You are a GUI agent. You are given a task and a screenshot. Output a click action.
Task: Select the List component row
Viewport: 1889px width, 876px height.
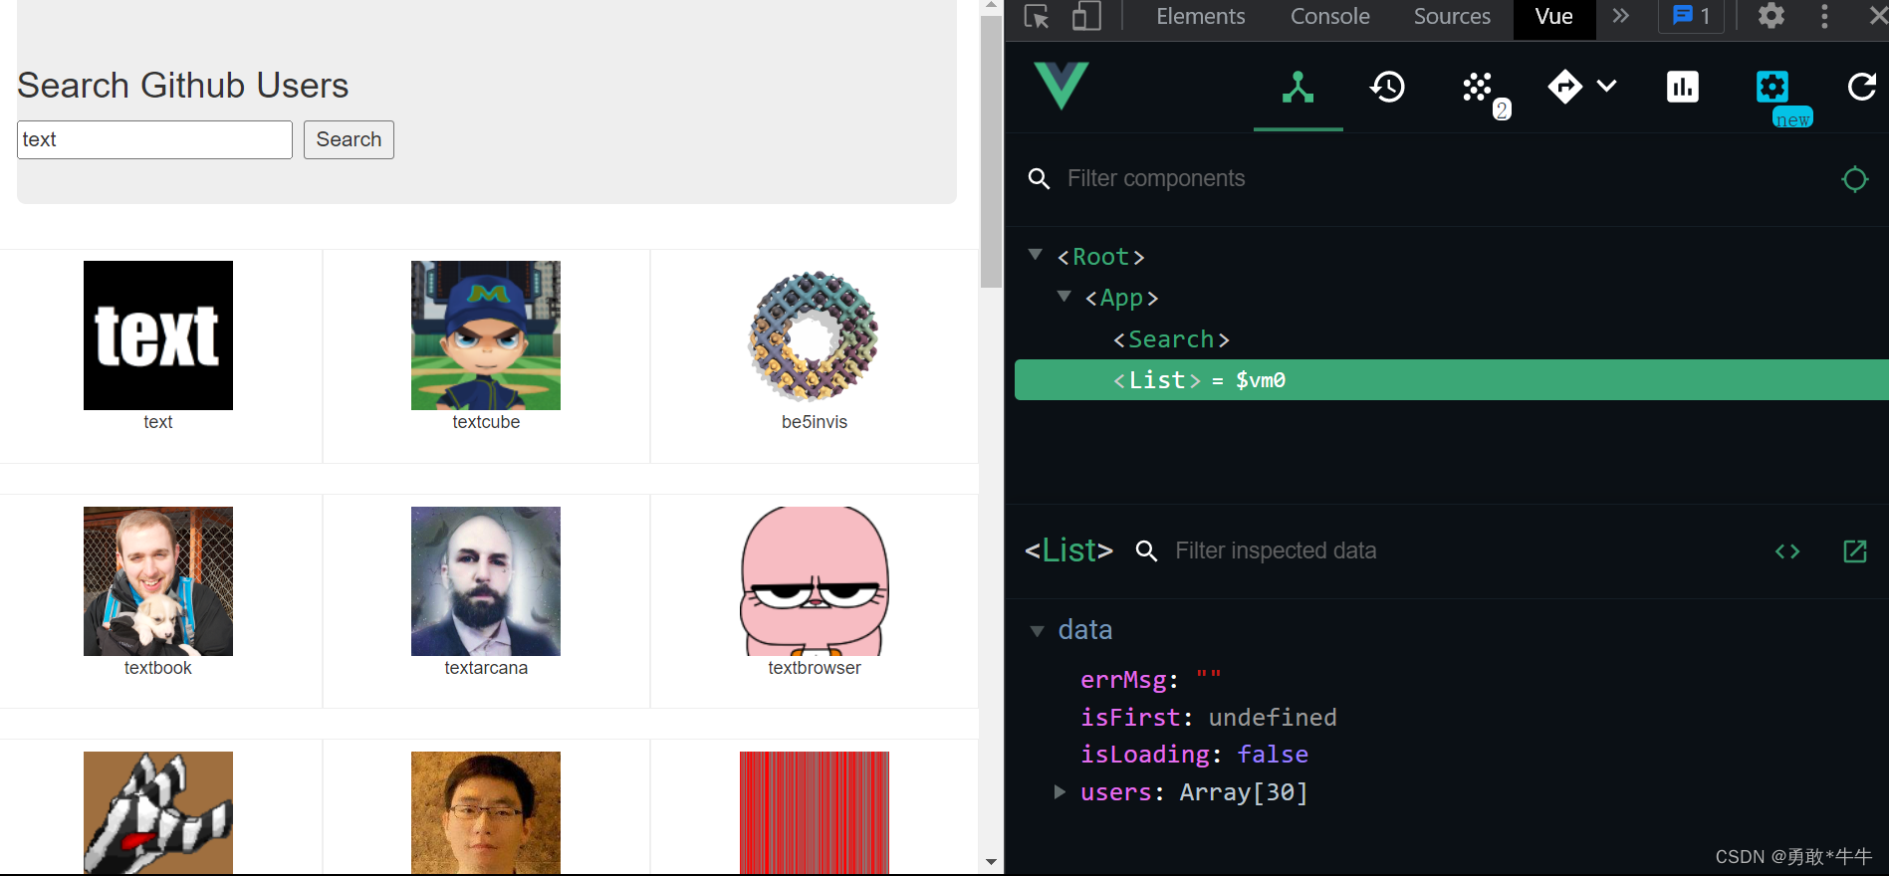point(1451,380)
